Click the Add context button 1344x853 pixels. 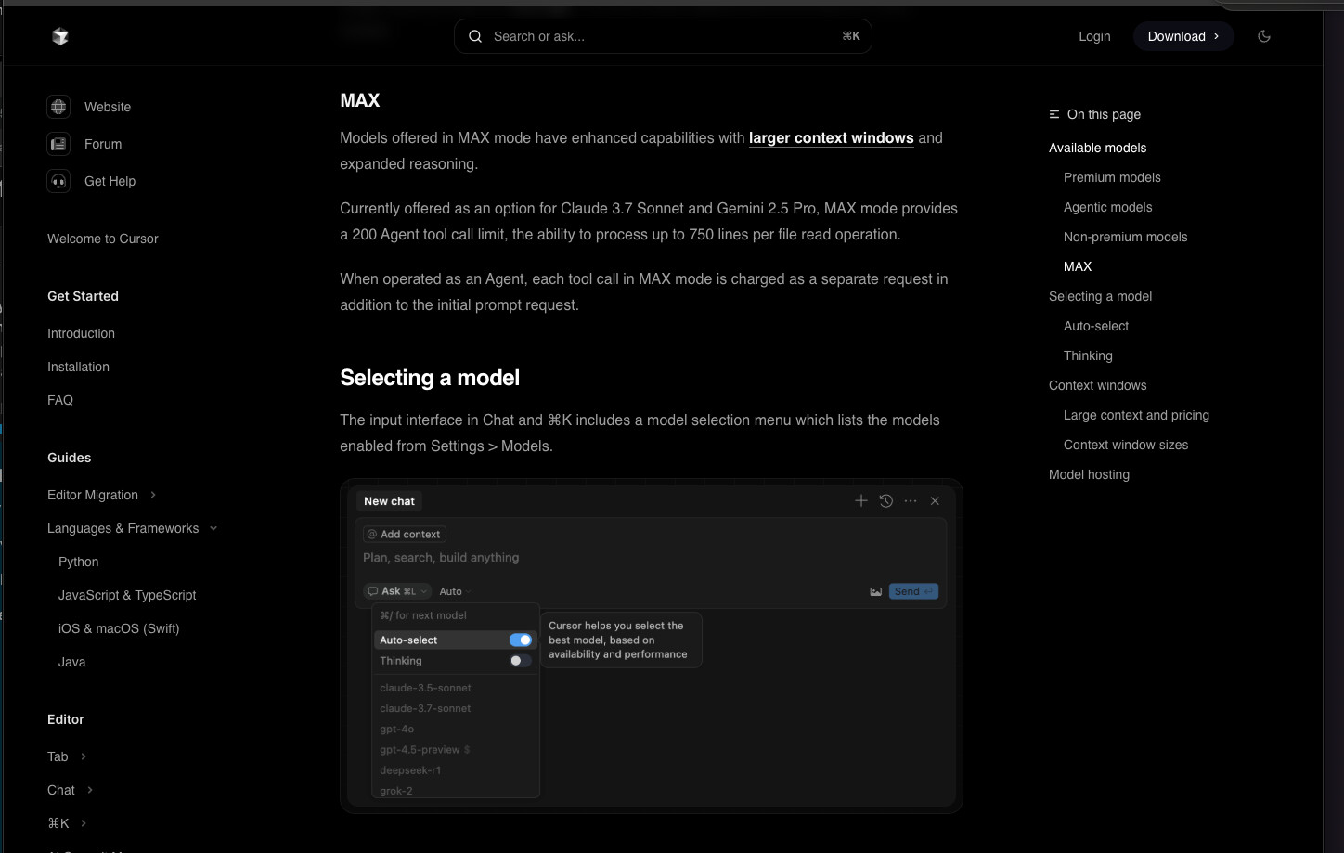405,534
